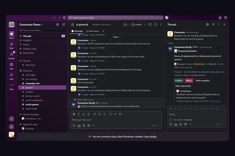Open the Home sidebar view
The width and height of the screenshot is (235, 156).
12,35
